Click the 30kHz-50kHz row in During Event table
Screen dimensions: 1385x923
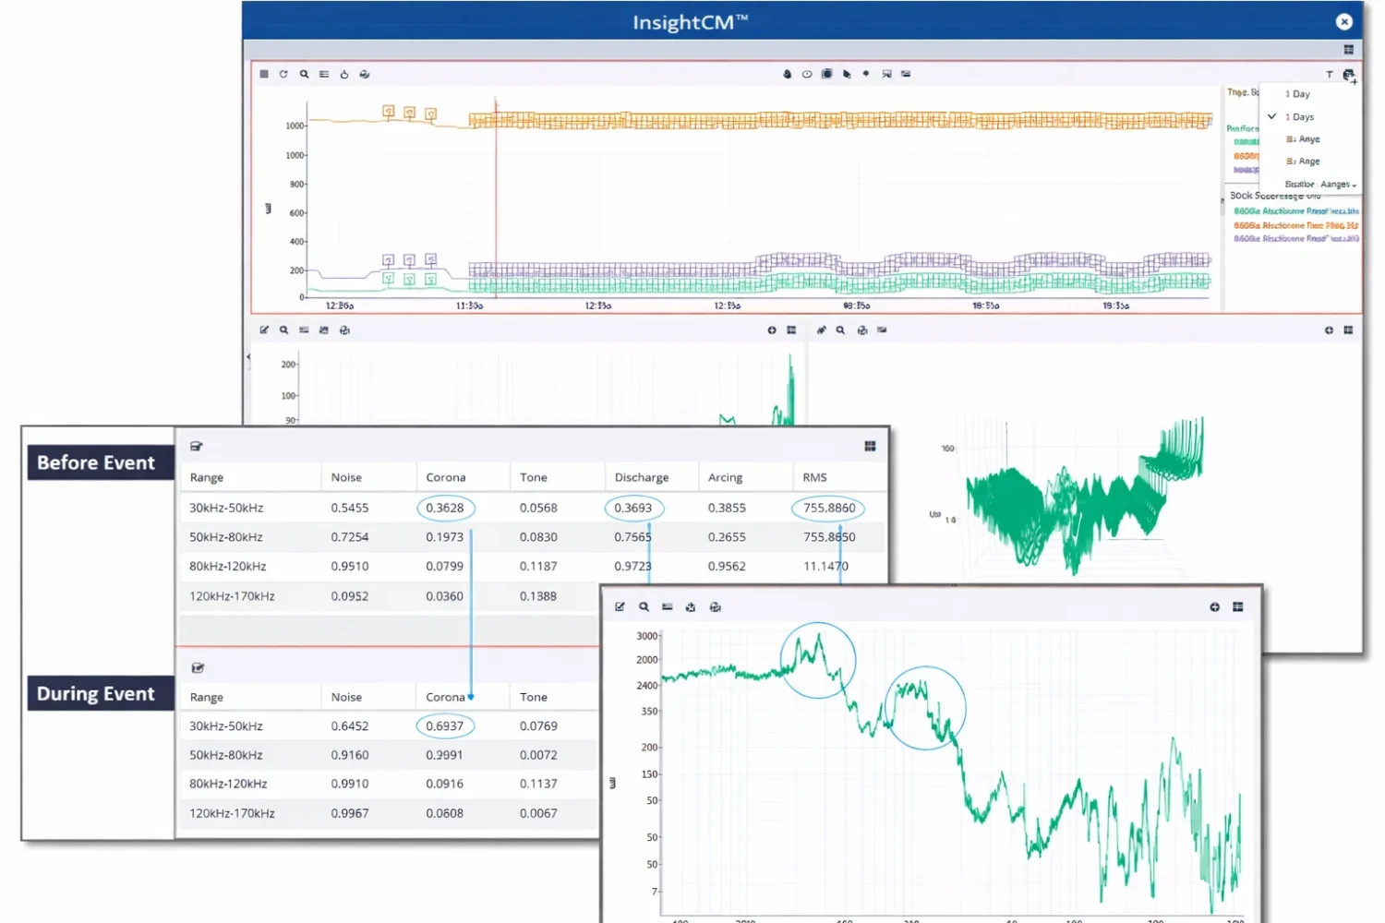pyautogui.click(x=226, y=726)
